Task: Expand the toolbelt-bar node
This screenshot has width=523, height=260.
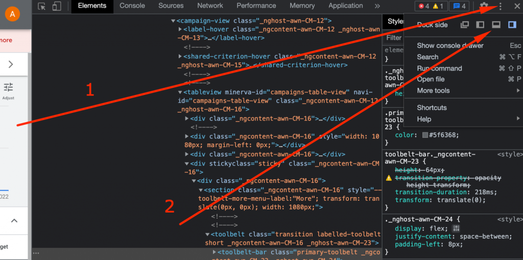Action: (x=215, y=252)
